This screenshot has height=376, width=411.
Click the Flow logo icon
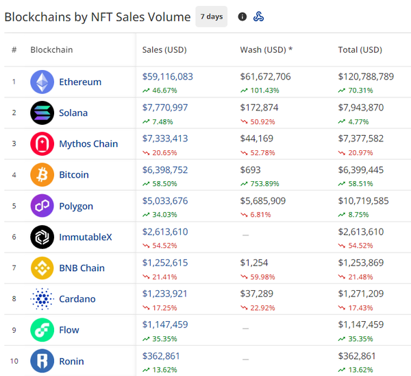click(42, 330)
